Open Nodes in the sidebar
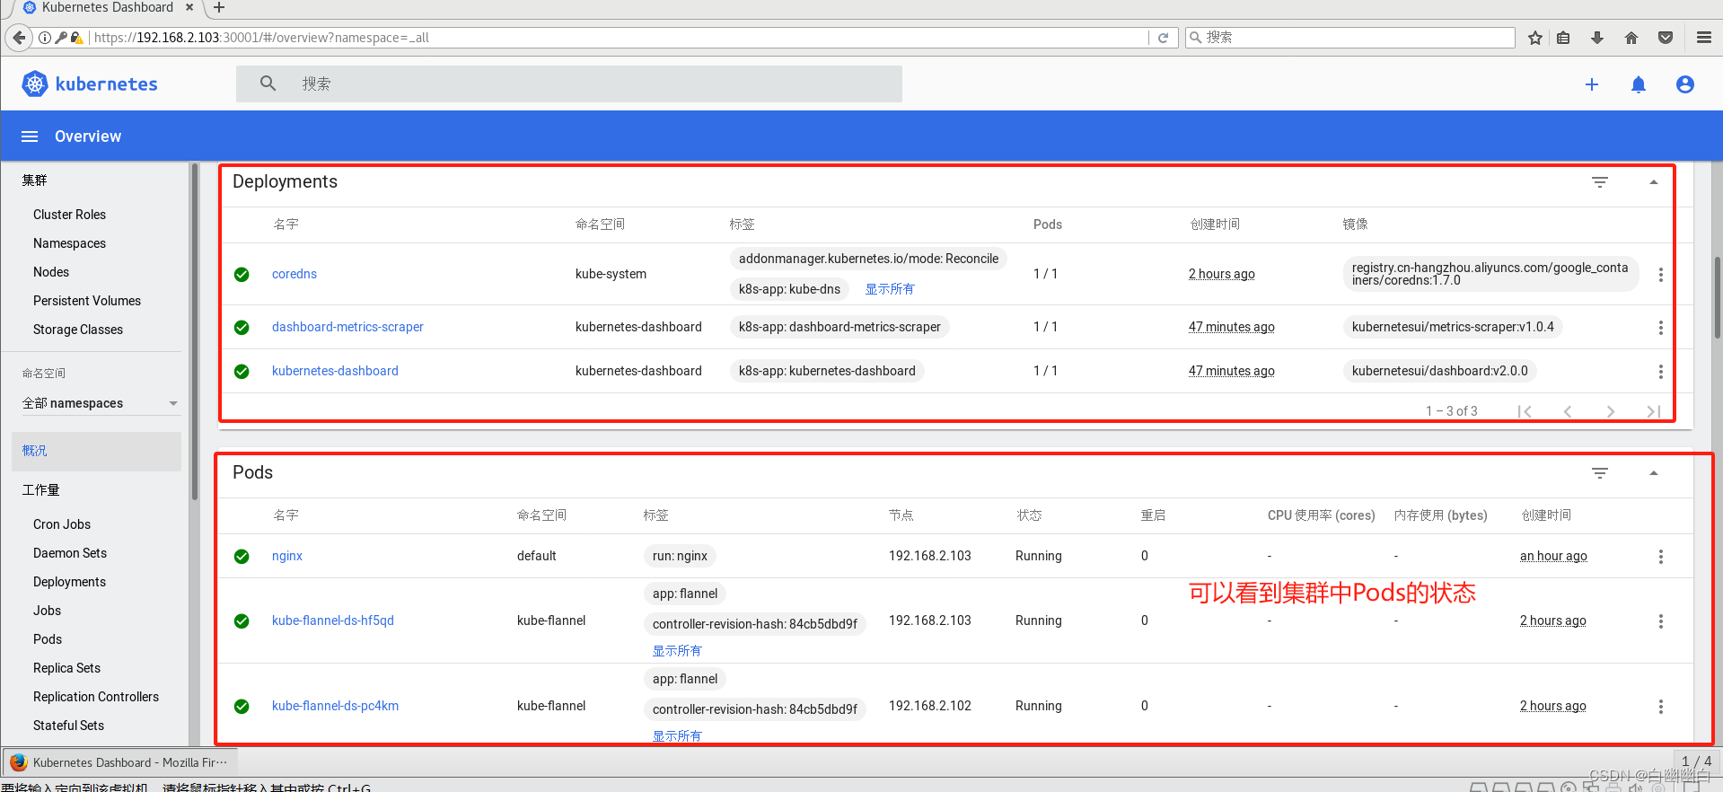 [51, 272]
